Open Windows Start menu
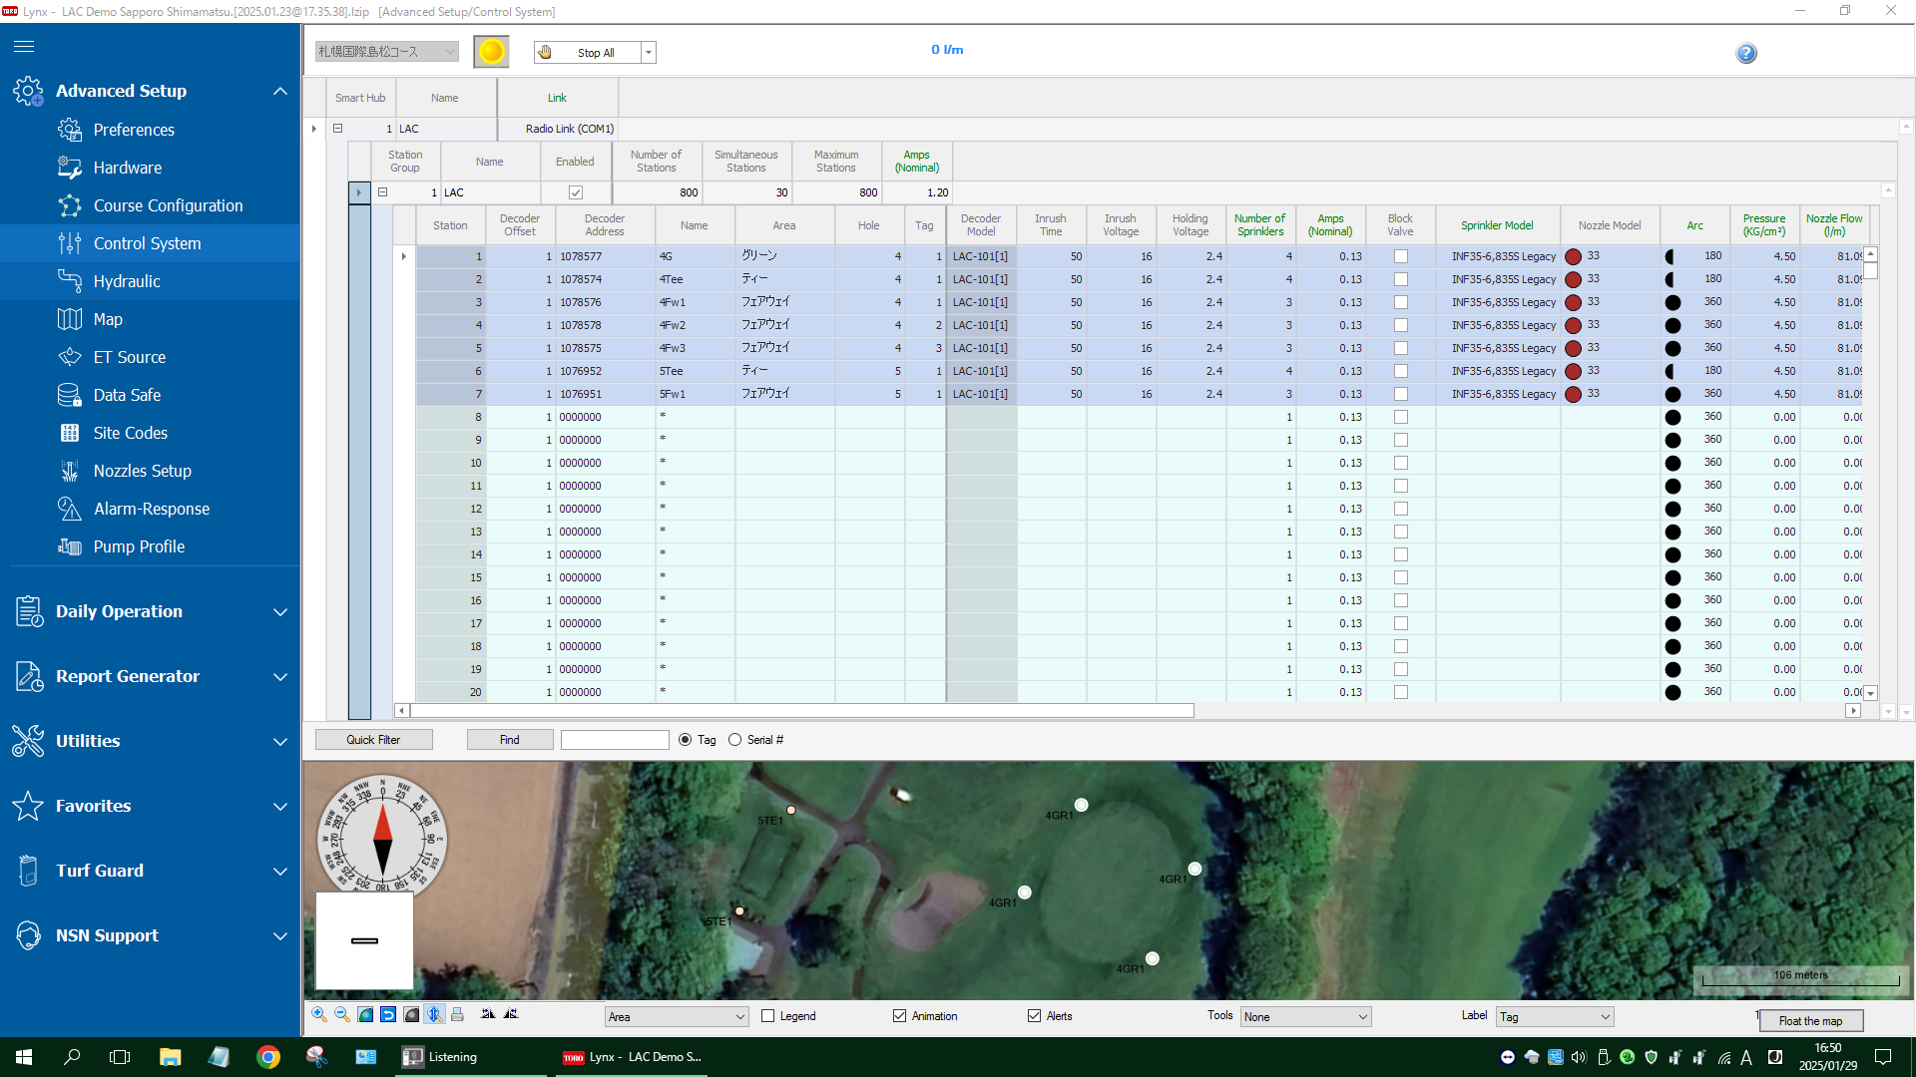The height and width of the screenshot is (1077, 1916). tap(24, 1057)
